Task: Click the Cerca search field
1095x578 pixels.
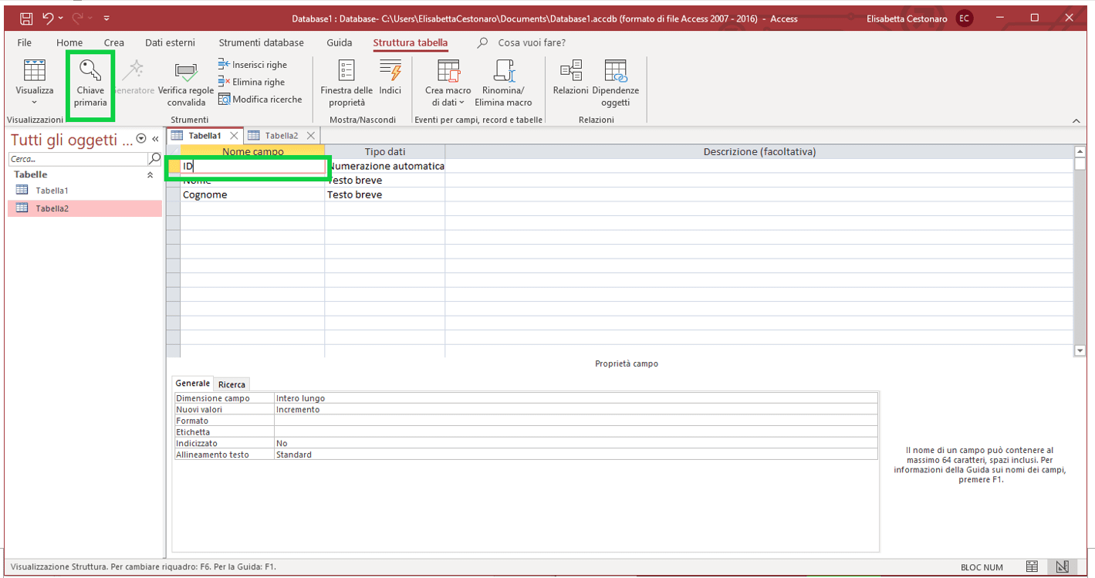Action: (78, 159)
